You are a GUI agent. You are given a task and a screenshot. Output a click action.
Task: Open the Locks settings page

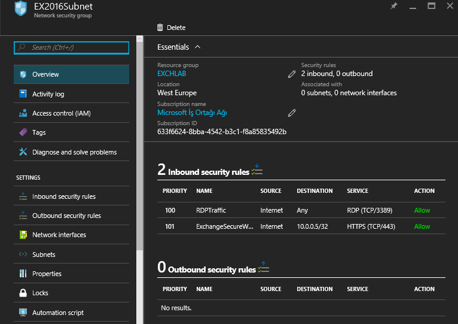click(71, 293)
